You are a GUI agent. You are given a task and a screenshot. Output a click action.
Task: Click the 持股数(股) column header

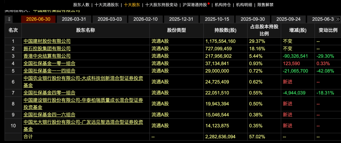[225, 30]
